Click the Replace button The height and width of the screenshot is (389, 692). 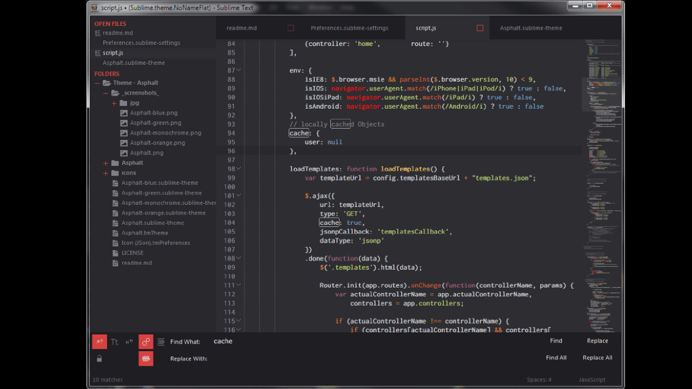[x=597, y=341]
